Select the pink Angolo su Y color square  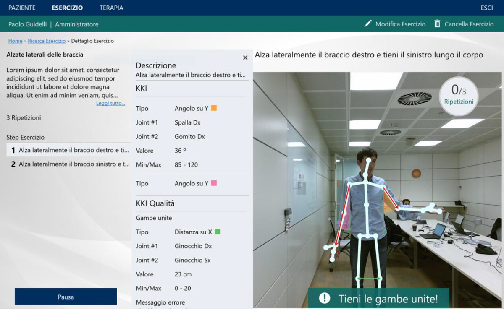click(x=214, y=183)
